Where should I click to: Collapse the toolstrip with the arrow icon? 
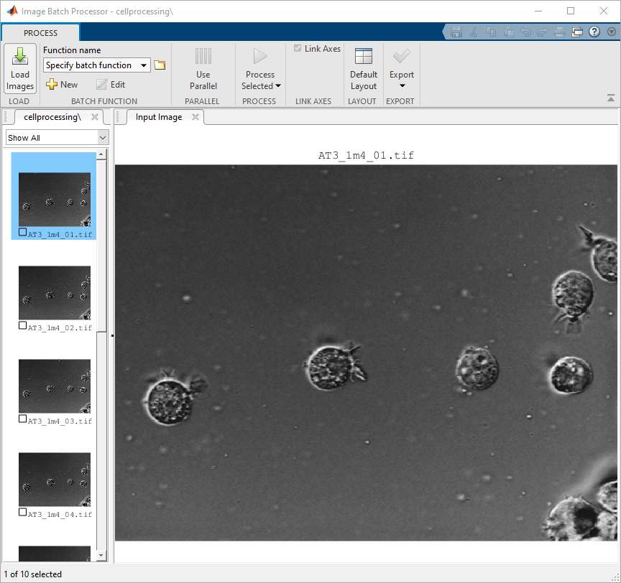(x=611, y=98)
